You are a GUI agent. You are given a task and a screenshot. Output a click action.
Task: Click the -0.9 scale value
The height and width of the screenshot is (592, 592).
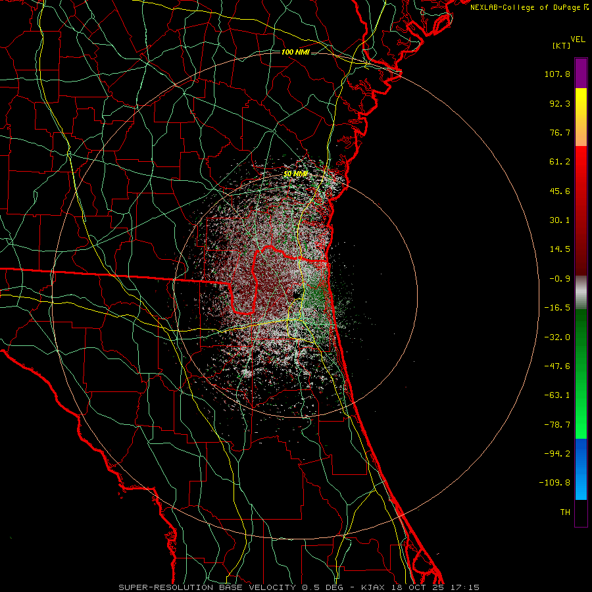coord(560,279)
